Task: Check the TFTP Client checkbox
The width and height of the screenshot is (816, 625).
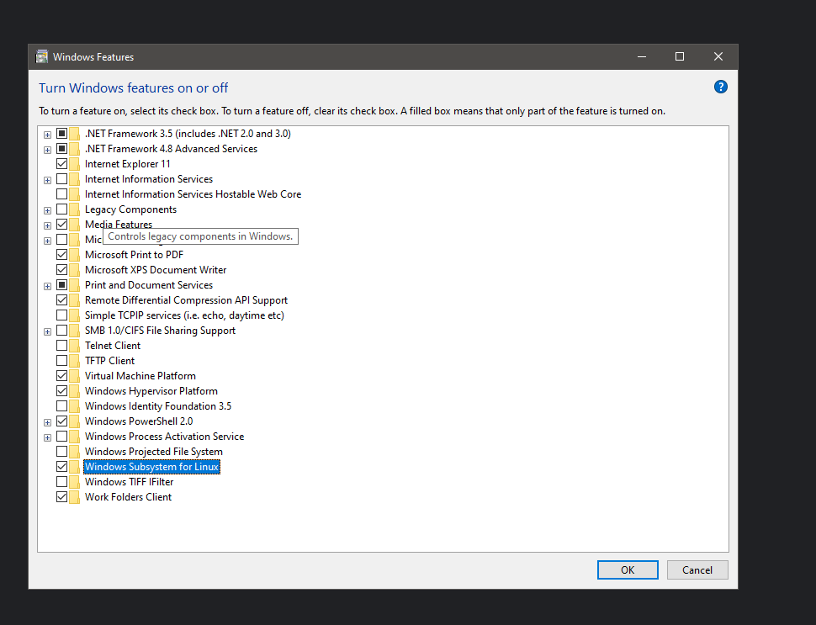Action: click(x=61, y=361)
